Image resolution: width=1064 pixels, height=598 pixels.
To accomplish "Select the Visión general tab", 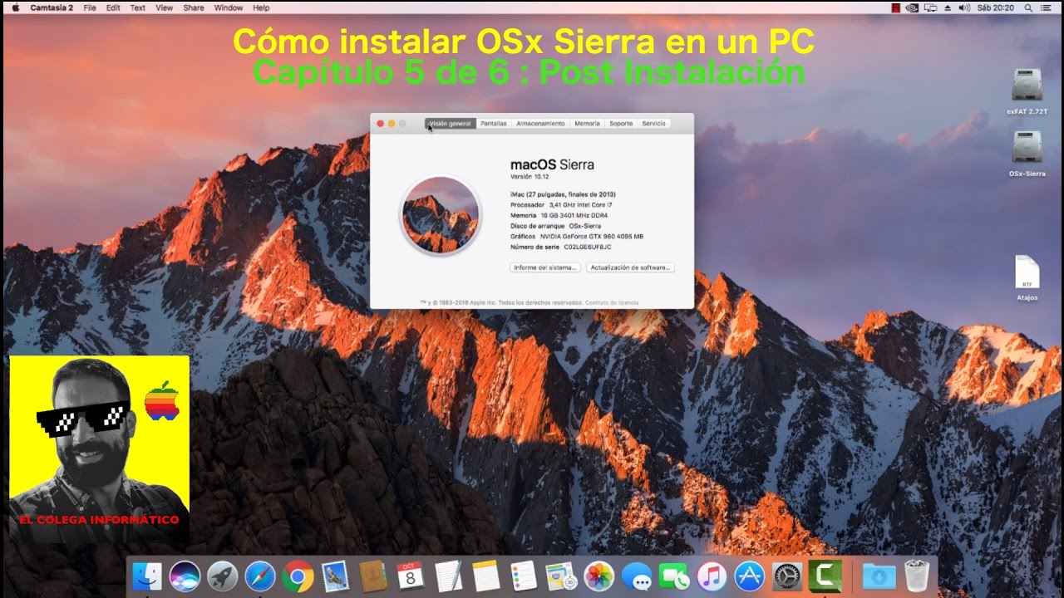I will point(450,124).
